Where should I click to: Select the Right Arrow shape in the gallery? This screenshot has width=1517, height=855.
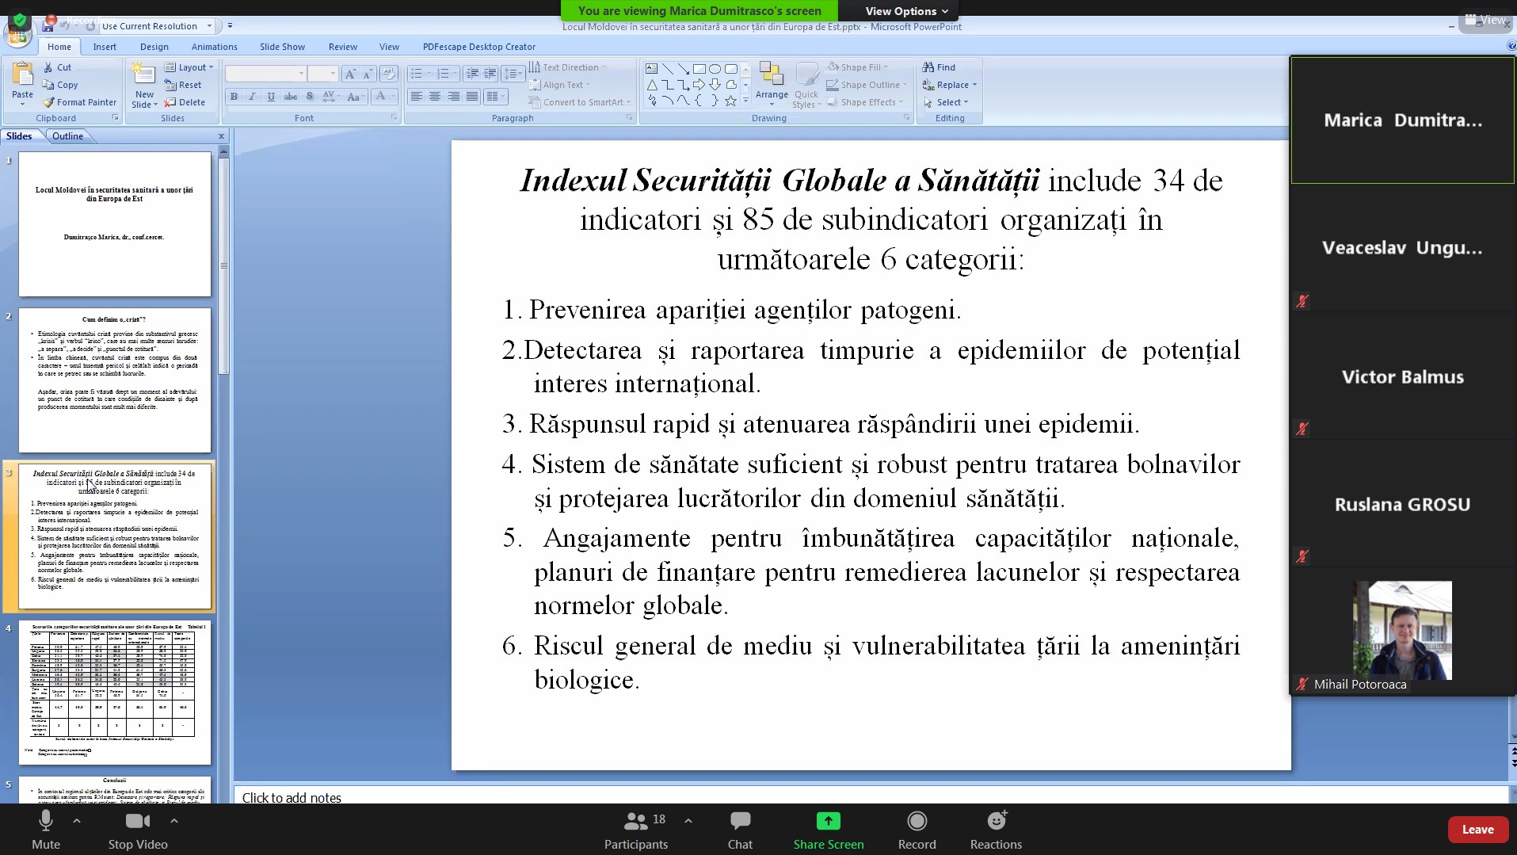click(699, 85)
